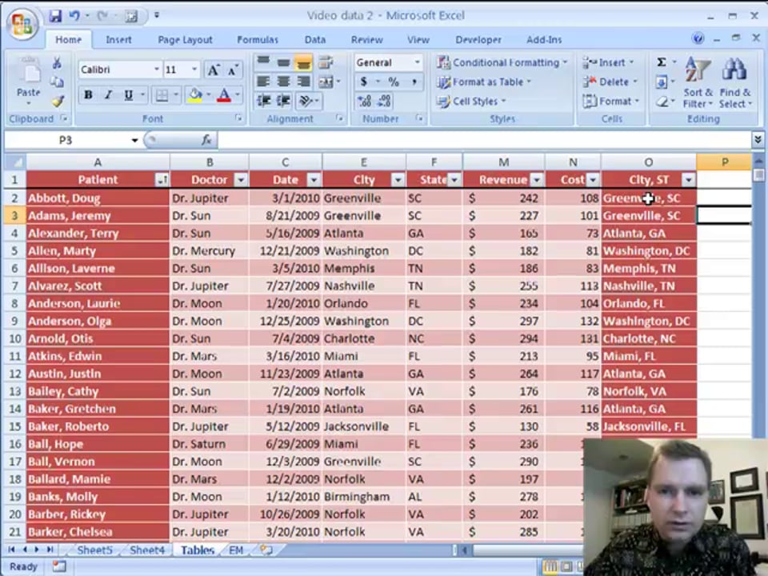Screen dimensions: 768x576
Task: Toggle Bold formatting
Action: pyautogui.click(x=88, y=95)
